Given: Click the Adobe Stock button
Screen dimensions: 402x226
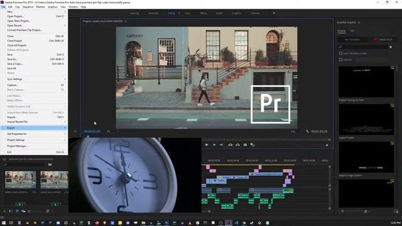Looking at the screenshot, I should tap(384, 40).
